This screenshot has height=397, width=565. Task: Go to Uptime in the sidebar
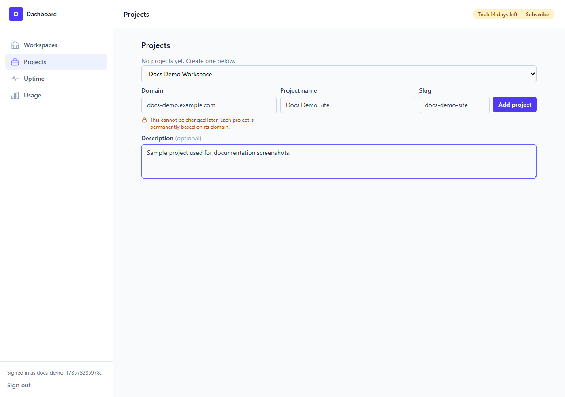(x=56, y=79)
